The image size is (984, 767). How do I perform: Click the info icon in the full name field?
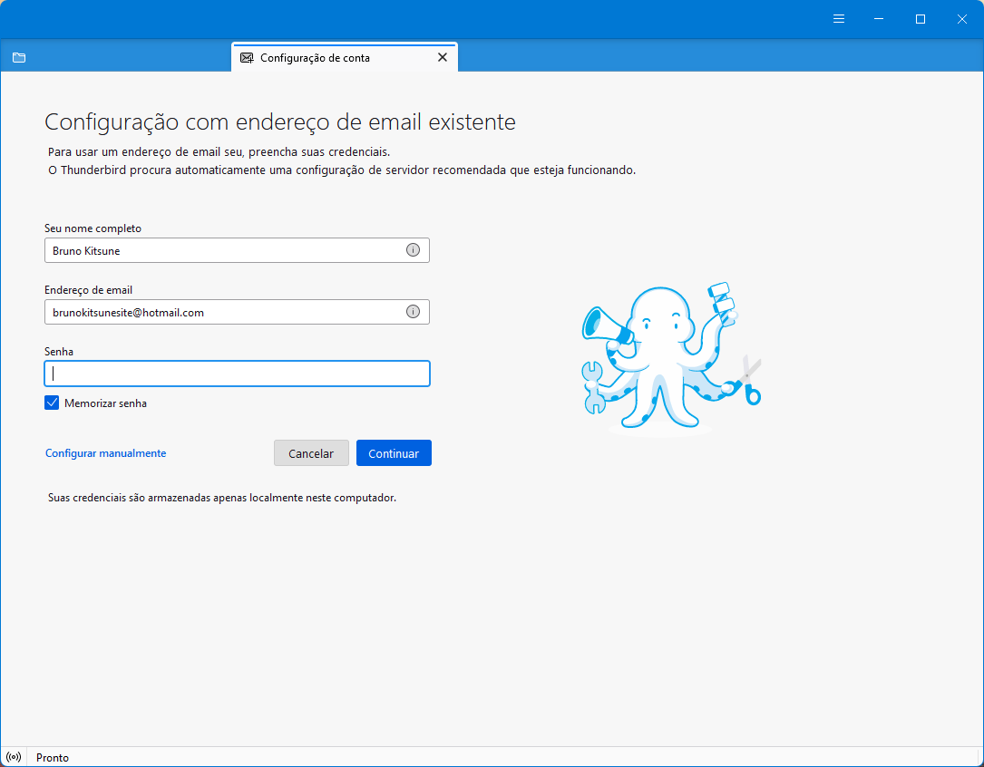tap(413, 250)
